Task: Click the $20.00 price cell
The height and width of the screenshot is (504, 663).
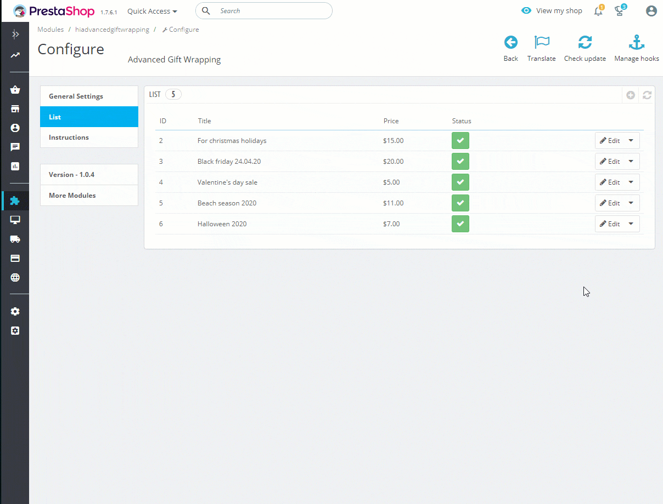Action: pyautogui.click(x=393, y=162)
